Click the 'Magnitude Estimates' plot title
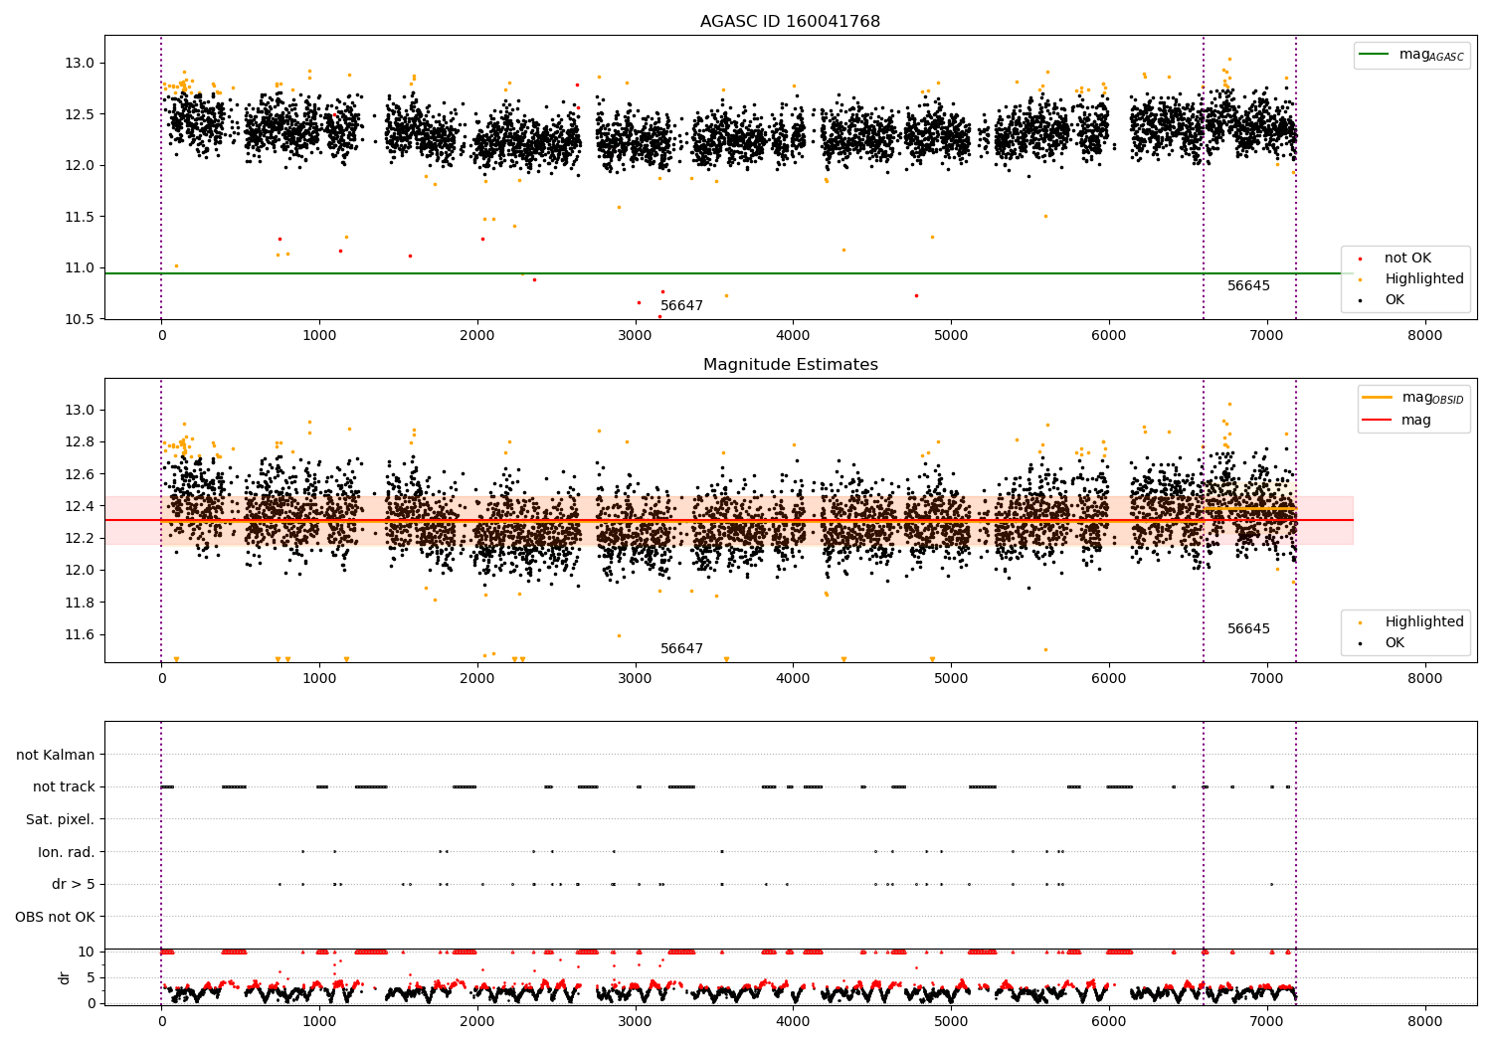Screen dimensions: 1492x1044 pyautogui.click(x=790, y=365)
